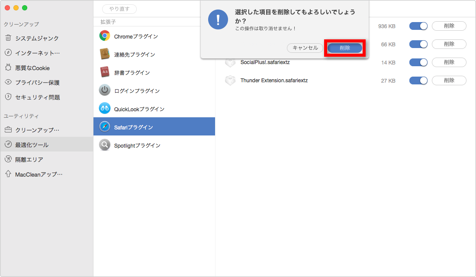The width and height of the screenshot is (476, 277).
Task: Click the ログインプラグイン power icon
Action: 104,90
